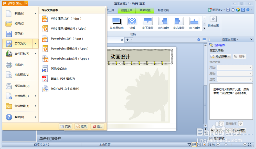Click the 选择窗格 link
Image resolution: width=256 pixels, height=149 pixels.
tap(220, 45)
